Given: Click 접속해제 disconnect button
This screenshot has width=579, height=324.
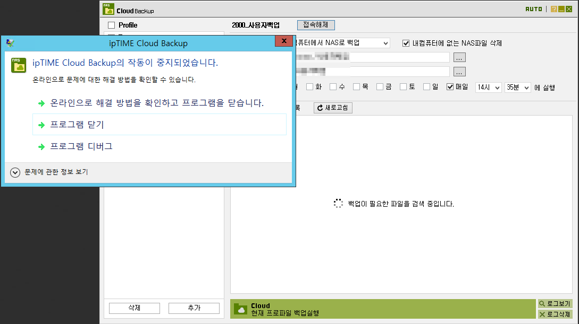Looking at the screenshot, I should [x=316, y=25].
